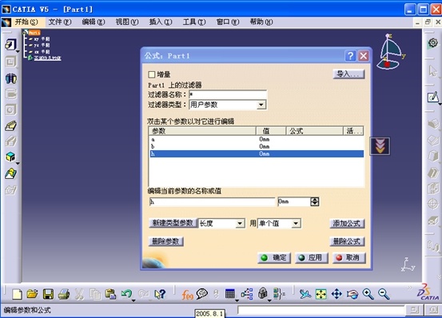Confirm with the 确定 button
The image size is (442, 318).
[274, 258]
